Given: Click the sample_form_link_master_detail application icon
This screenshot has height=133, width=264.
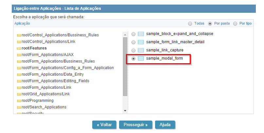Looking at the screenshot, I should tap(141, 42).
